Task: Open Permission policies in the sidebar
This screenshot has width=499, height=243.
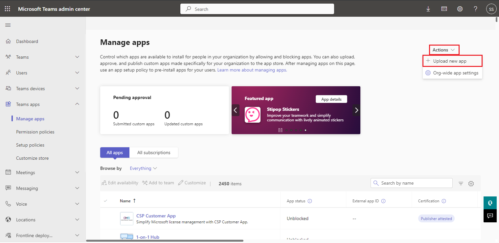Action: click(35, 132)
